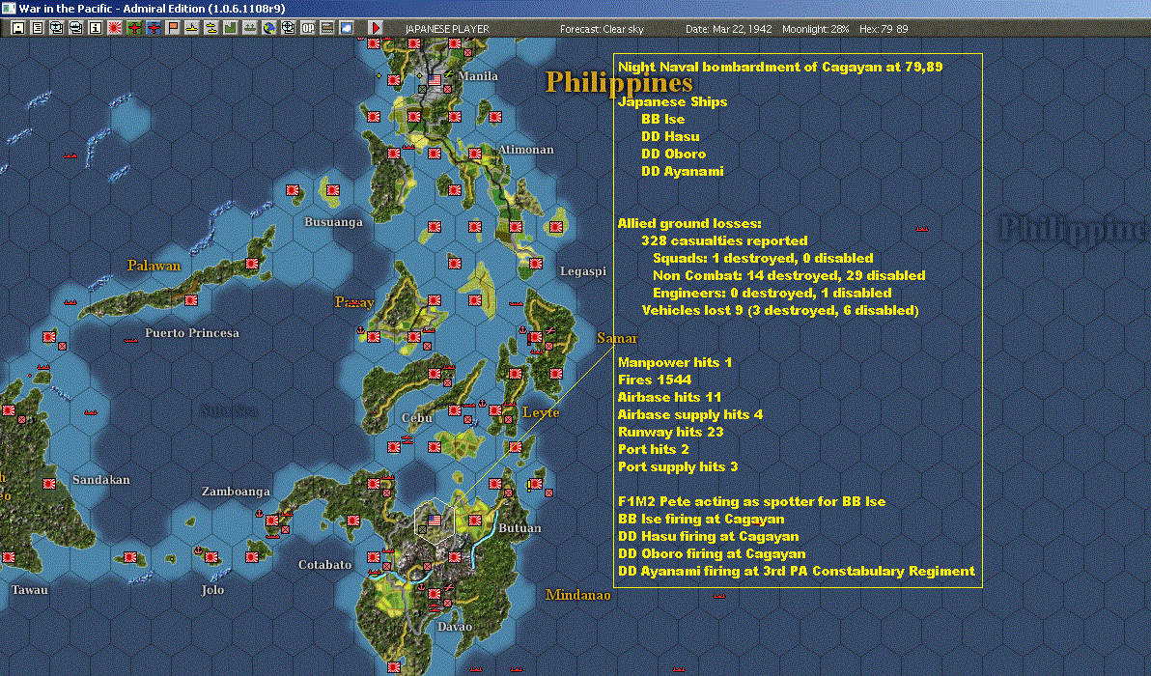Click the red play end-turn arrow
The image size is (1151, 676).
tap(375, 28)
